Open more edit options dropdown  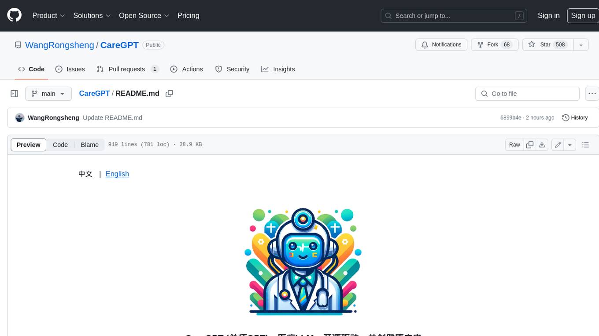(x=570, y=145)
